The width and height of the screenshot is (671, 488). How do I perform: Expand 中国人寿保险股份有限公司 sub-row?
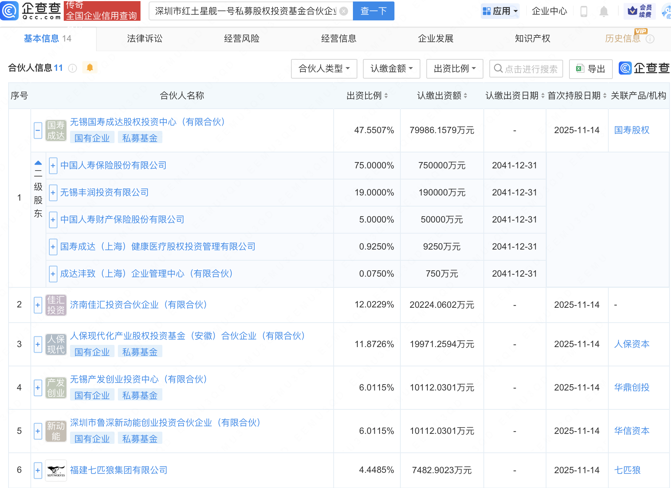click(x=53, y=165)
